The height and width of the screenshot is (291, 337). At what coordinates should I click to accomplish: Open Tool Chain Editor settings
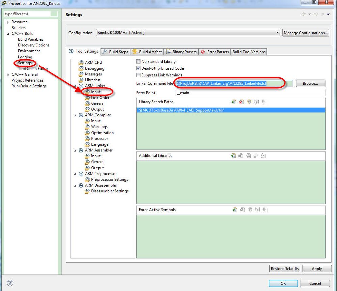pos(33,69)
